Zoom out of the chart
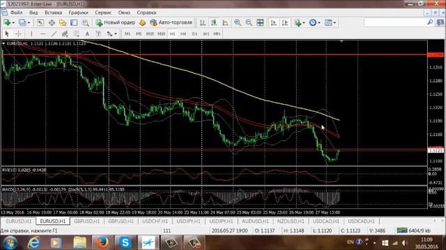The width and height of the screenshot is (446, 250). [249, 23]
